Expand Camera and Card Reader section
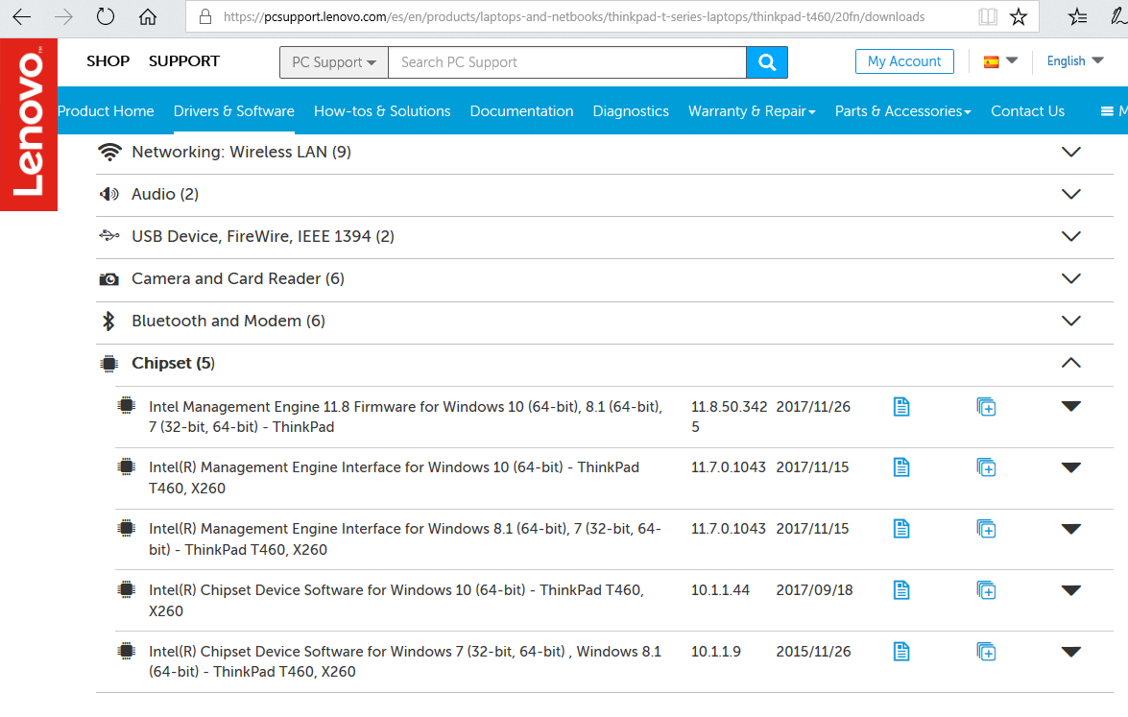This screenshot has width=1128, height=717. pos(1071,278)
